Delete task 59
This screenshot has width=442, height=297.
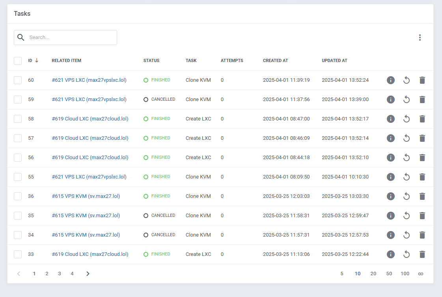point(422,100)
